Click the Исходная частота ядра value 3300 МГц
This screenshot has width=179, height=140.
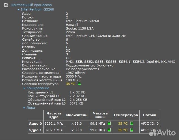pyautogui.click(x=74, y=76)
